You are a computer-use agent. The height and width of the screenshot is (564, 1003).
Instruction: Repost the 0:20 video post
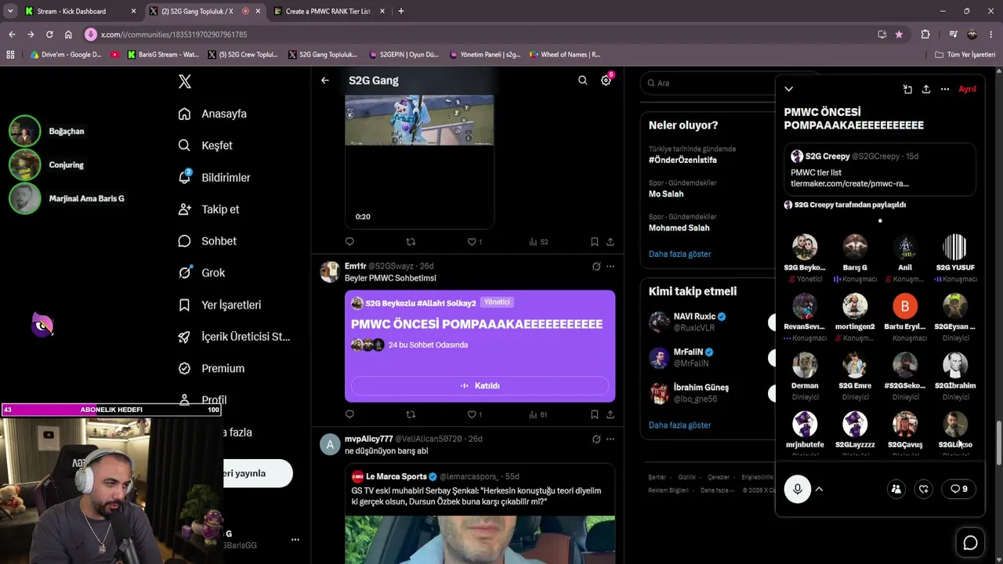click(x=411, y=242)
